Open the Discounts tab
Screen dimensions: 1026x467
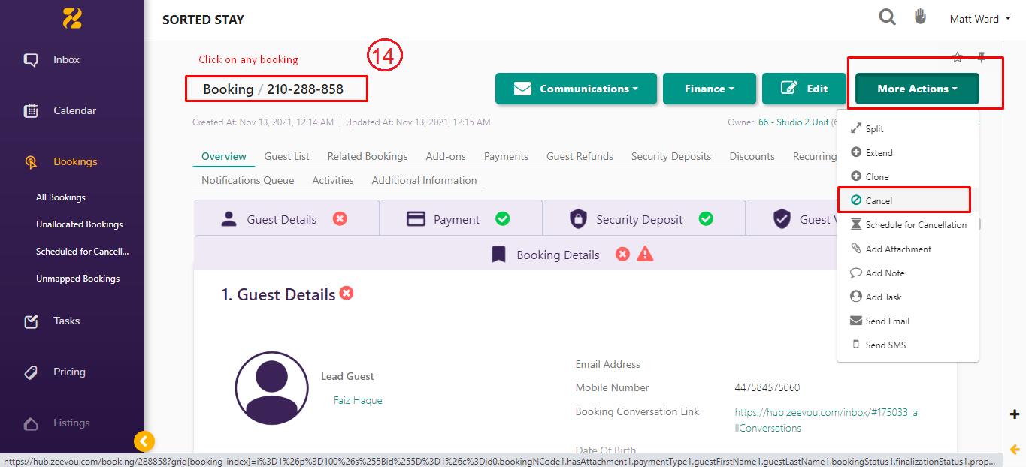click(752, 156)
